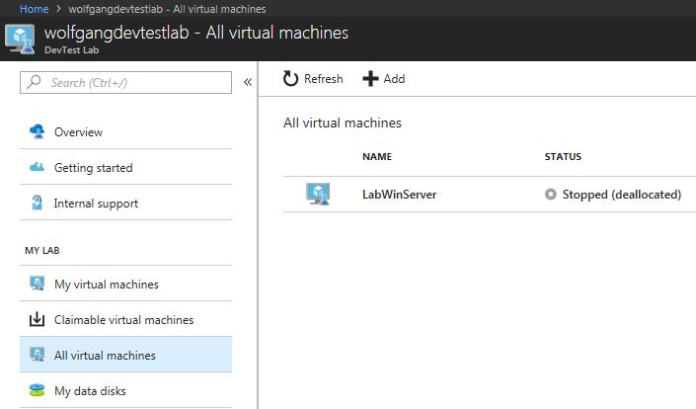Screen dimensions: 696x409
Task: Click the DevTest Lab icon in header
Action: pyautogui.click(x=20, y=40)
